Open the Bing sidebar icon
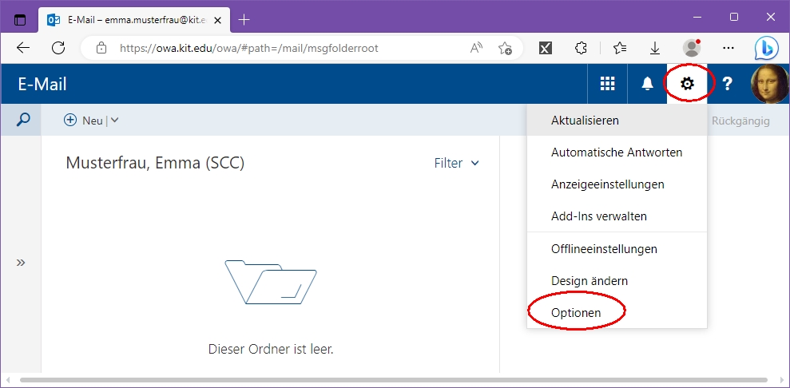This screenshot has width=790, height=388. (x=766, y=48)
